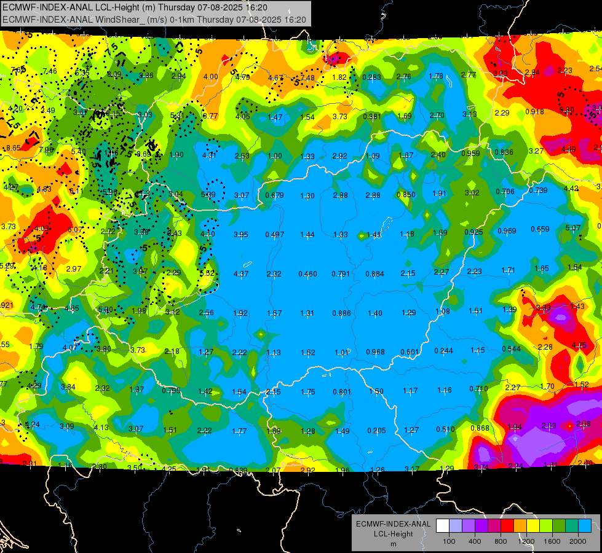Click the WindShear_ (m/s) 0-1km header line
602x553 pixels.
click(x=154, y=20)
